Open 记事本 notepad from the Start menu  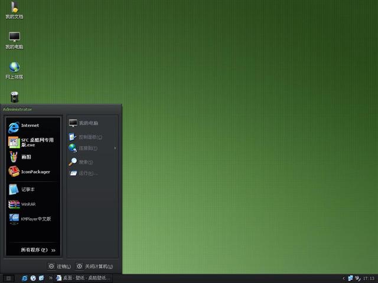pos(32,189)
